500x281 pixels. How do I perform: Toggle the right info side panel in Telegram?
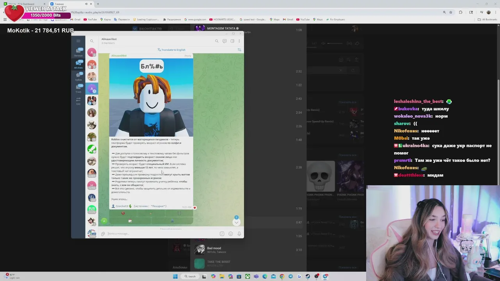[x=232, y=41]
